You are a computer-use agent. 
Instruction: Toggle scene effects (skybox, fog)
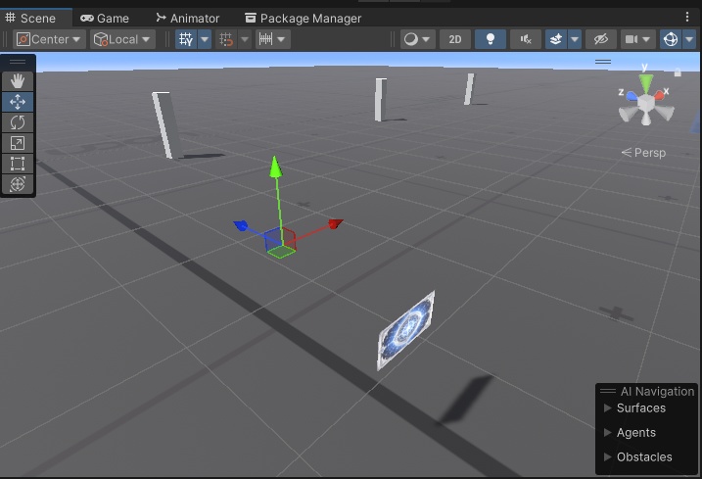pos(555,39)
